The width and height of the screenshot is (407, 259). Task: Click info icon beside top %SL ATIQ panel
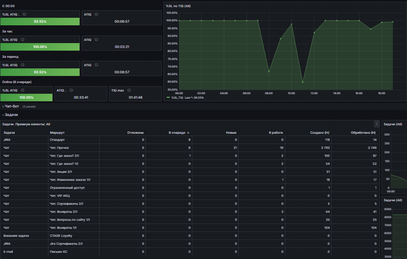24,14
